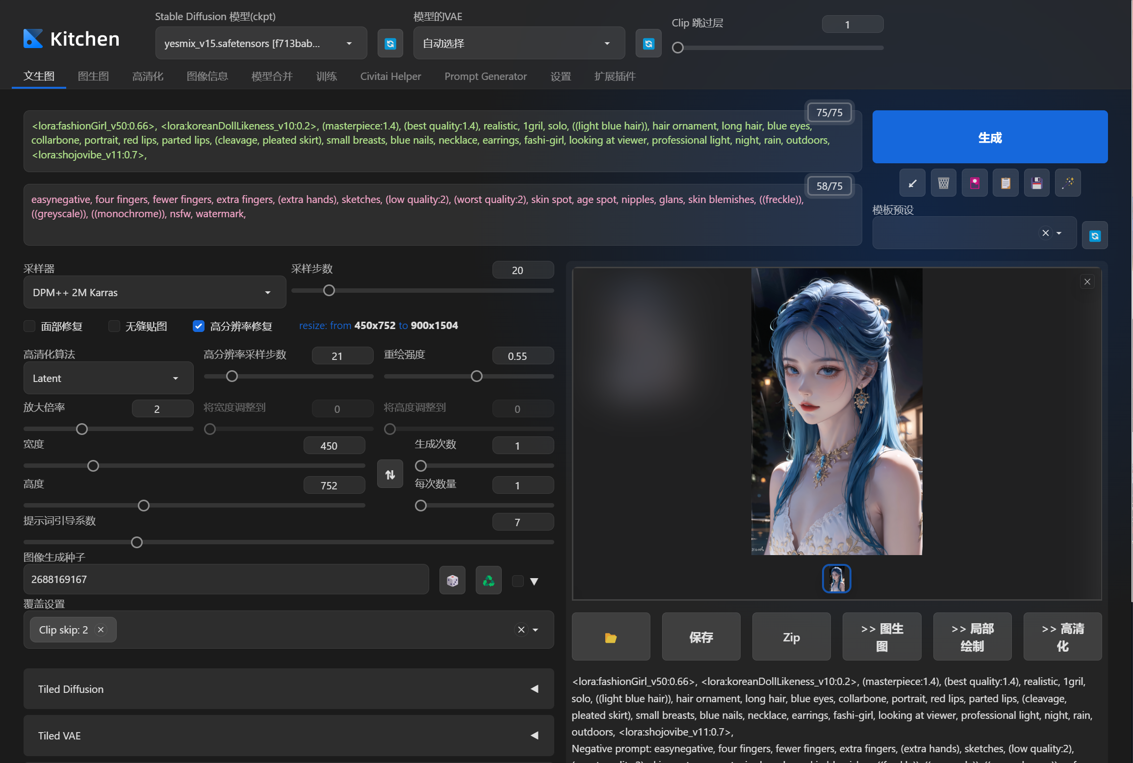The height and width of the screenshot is (763, 1133).
Task: Reuse the last seed with the recycle icon
Action: click(x=489, y=581)
